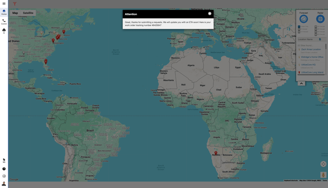Screen dimensions: 328x188
Task: Open the user profile avatar
Action: (x=4, y=184)
